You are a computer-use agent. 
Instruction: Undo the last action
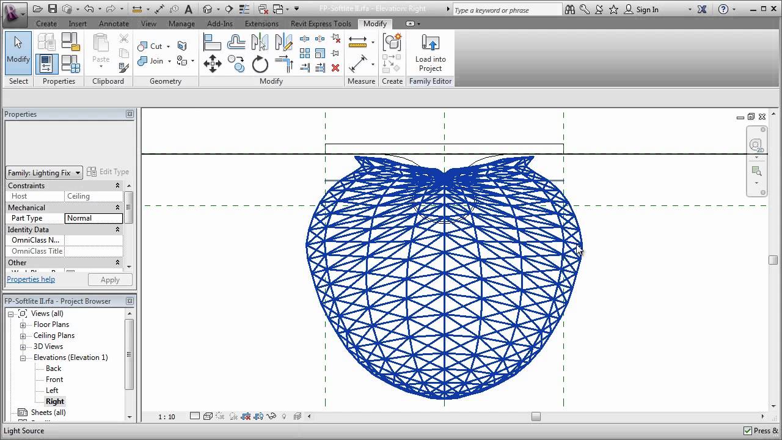89,9
